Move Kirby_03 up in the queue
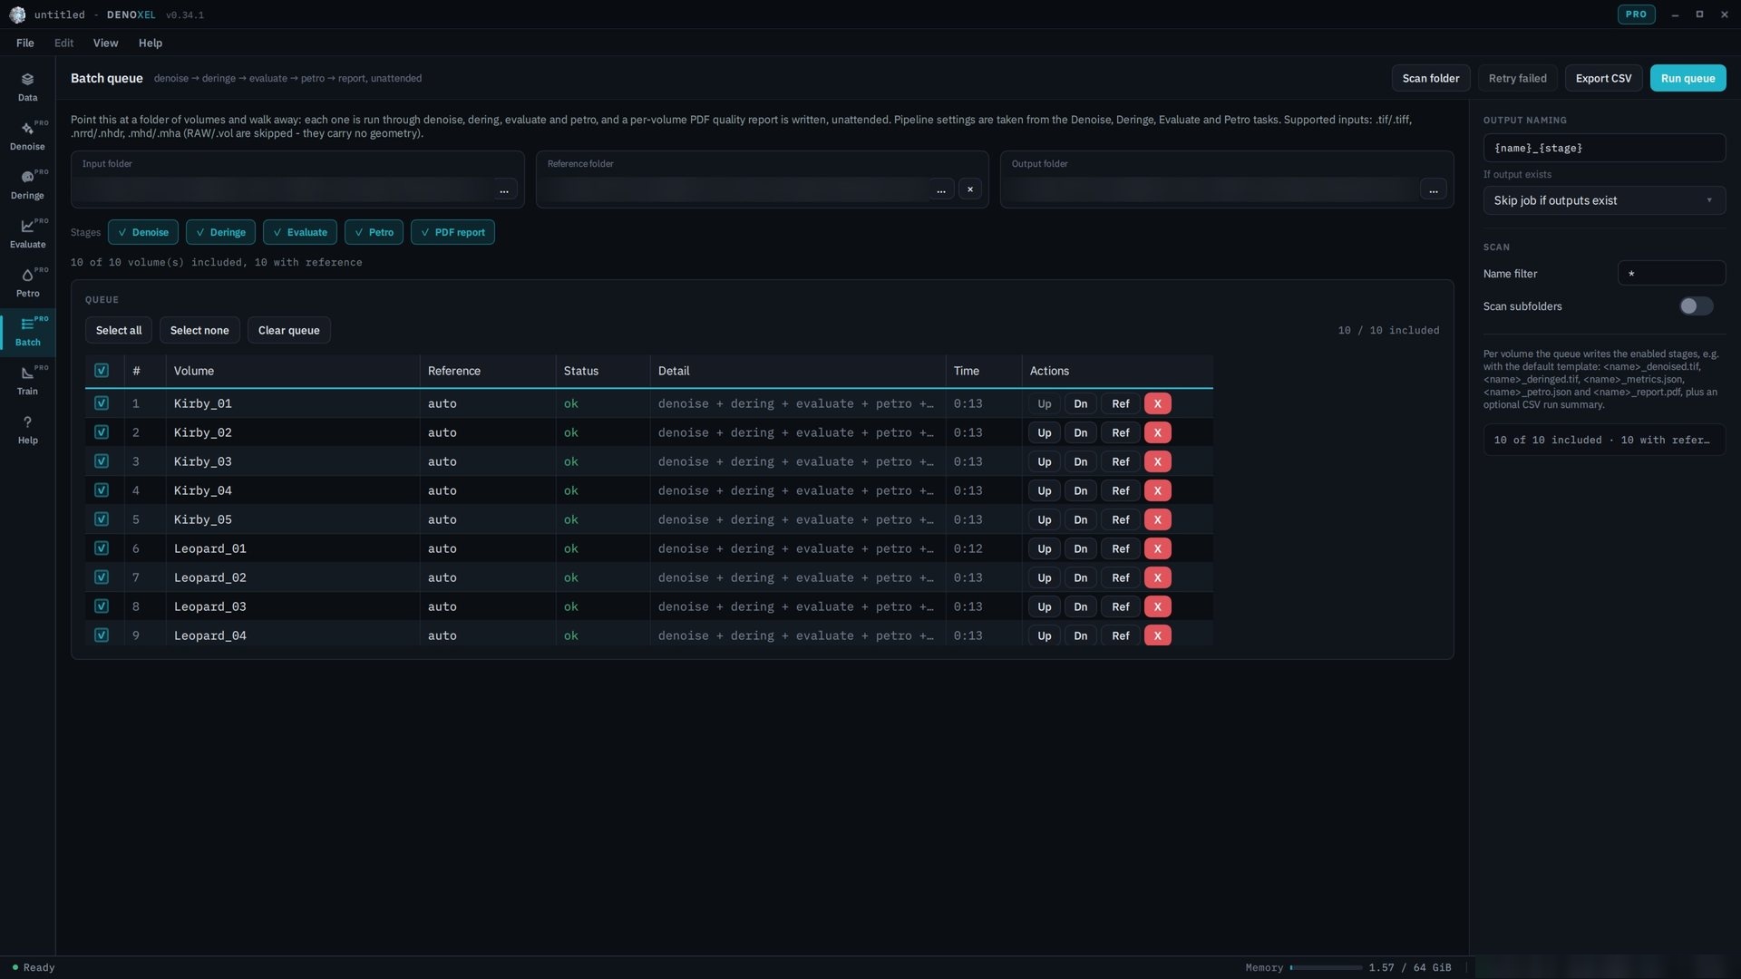Screen dimensions: 1741x979 click(x=1045, y=461)
